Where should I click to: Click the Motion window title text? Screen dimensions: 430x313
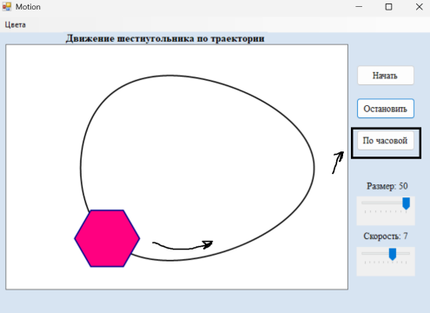click(28, 7)
